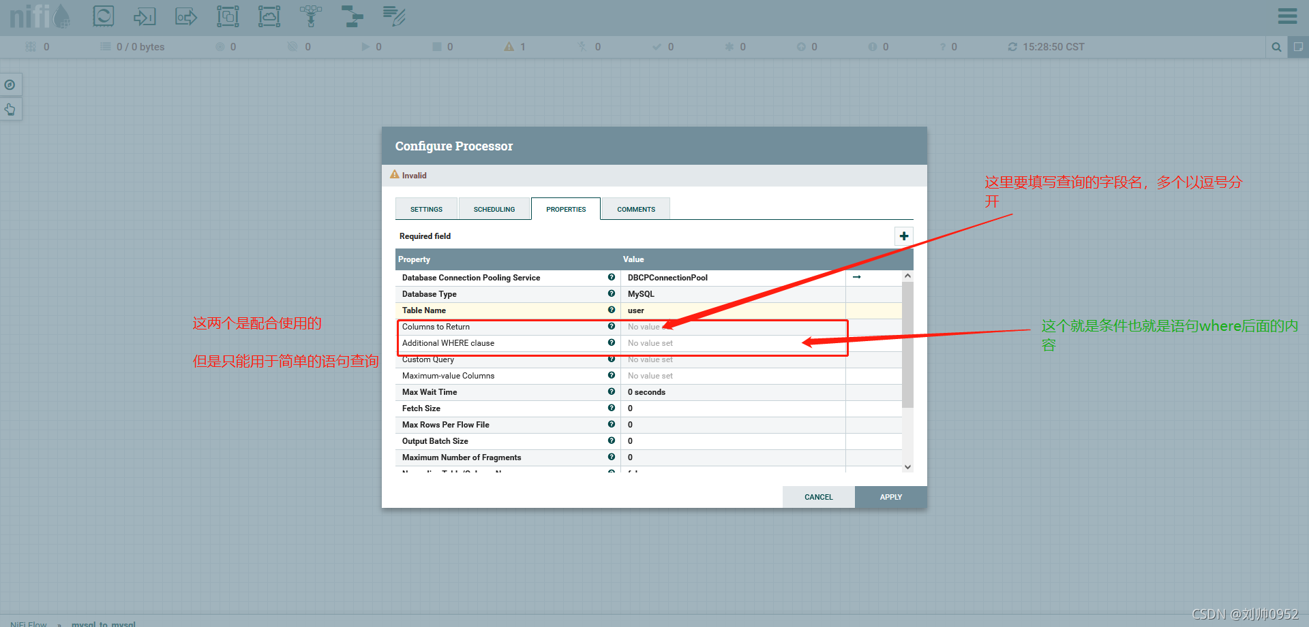The height and width of the screenshot is (627, 1309).
Task: Click the Invalid status label
Action: (414, 176)
